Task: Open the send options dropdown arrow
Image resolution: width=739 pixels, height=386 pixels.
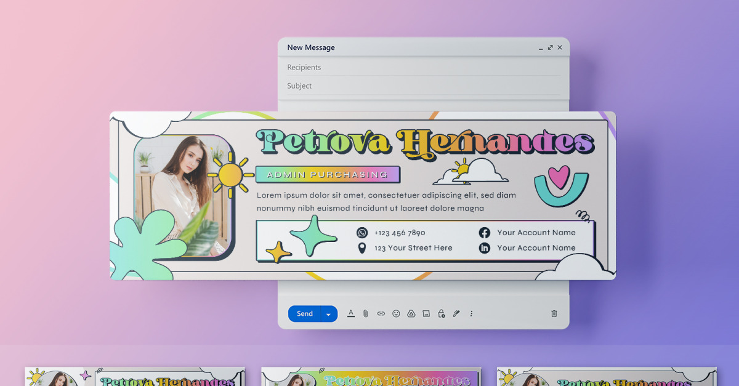Action: click(329, 314)
